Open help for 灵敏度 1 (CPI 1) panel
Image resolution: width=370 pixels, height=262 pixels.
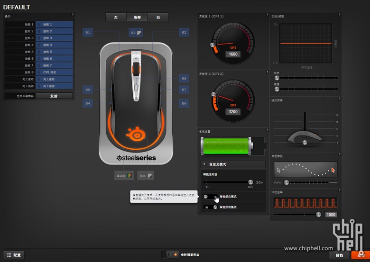tap(267, 15)
